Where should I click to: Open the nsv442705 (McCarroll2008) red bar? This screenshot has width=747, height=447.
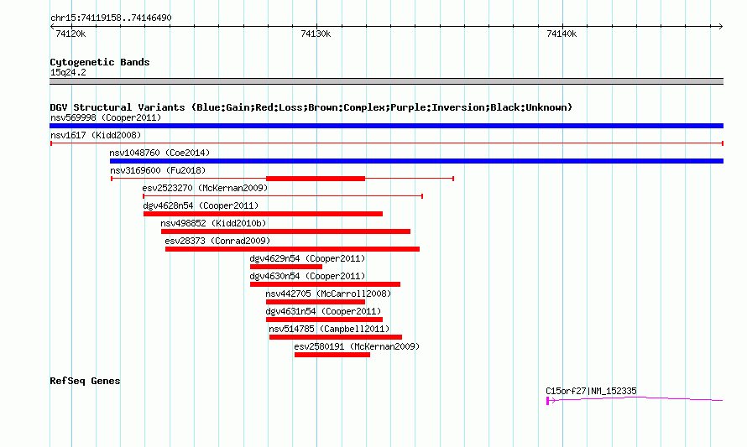316,302
